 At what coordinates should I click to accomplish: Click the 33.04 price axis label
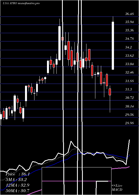[130, 64]
